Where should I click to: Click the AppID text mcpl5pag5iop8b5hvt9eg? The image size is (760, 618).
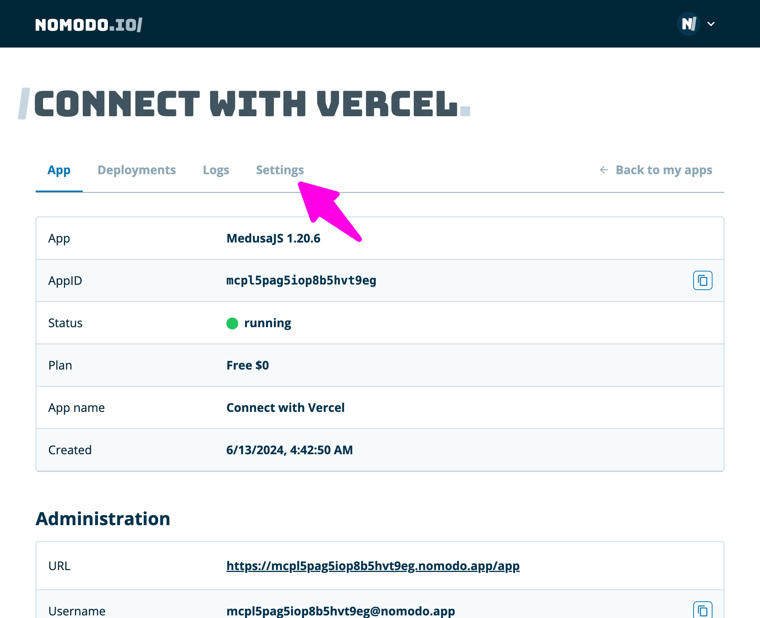point(301,280)
